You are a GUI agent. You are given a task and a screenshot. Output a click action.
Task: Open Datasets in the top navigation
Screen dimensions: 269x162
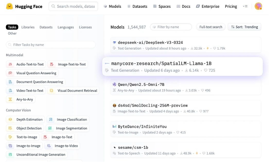137,6
